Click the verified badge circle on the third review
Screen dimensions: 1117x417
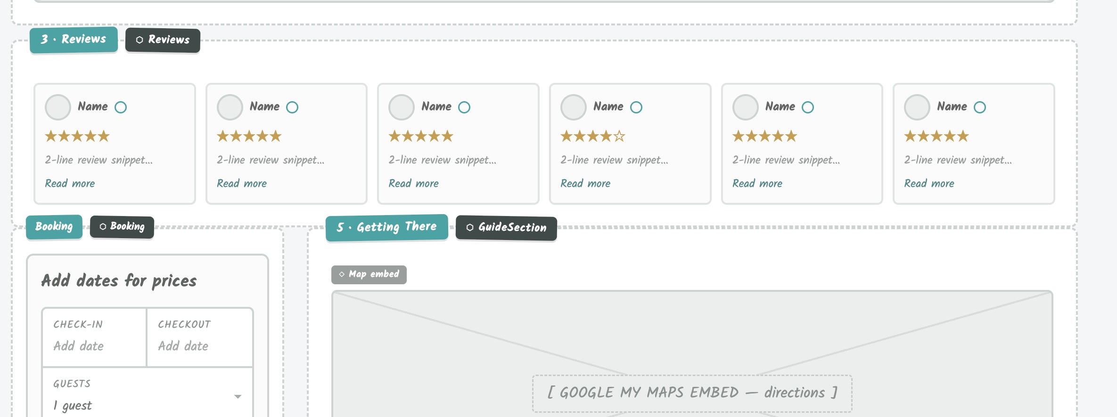click(464, 107)
